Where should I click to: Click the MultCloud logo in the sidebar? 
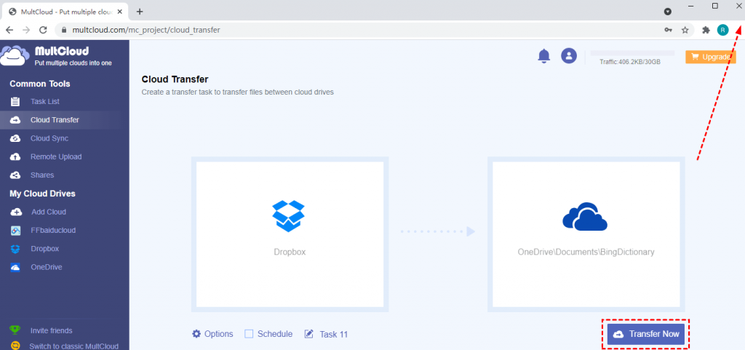click(56, 55)
